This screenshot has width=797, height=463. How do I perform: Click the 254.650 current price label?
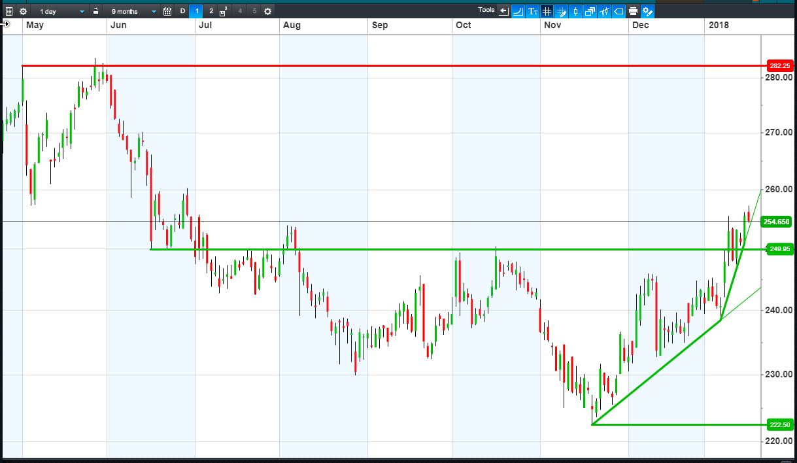[x=777, y=222]
